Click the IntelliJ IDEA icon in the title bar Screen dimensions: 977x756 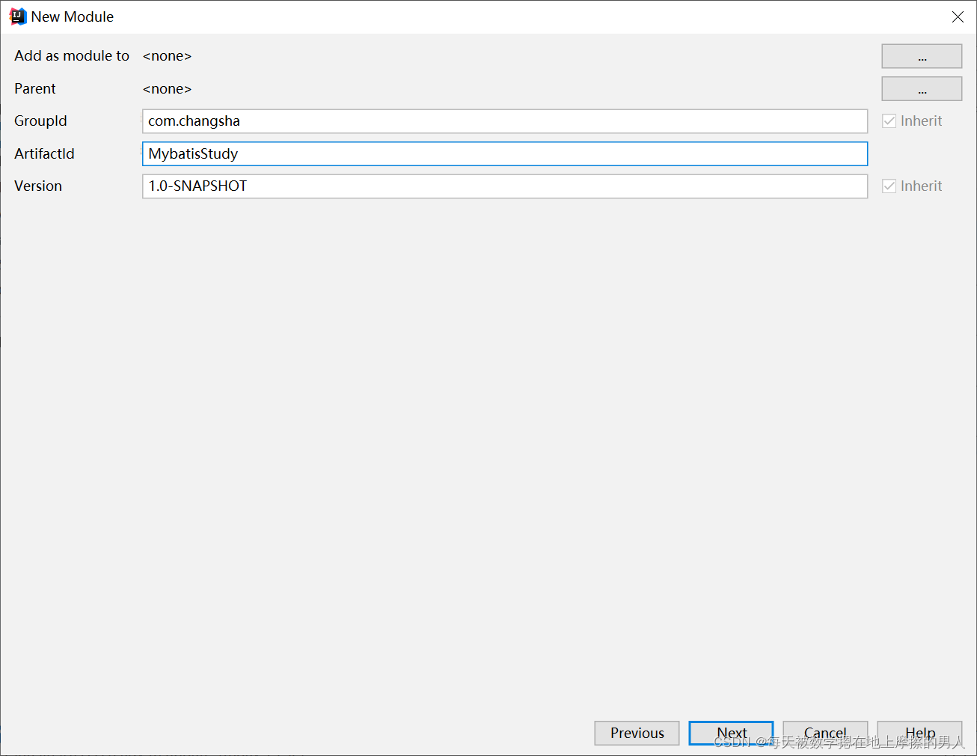(18, 16)
